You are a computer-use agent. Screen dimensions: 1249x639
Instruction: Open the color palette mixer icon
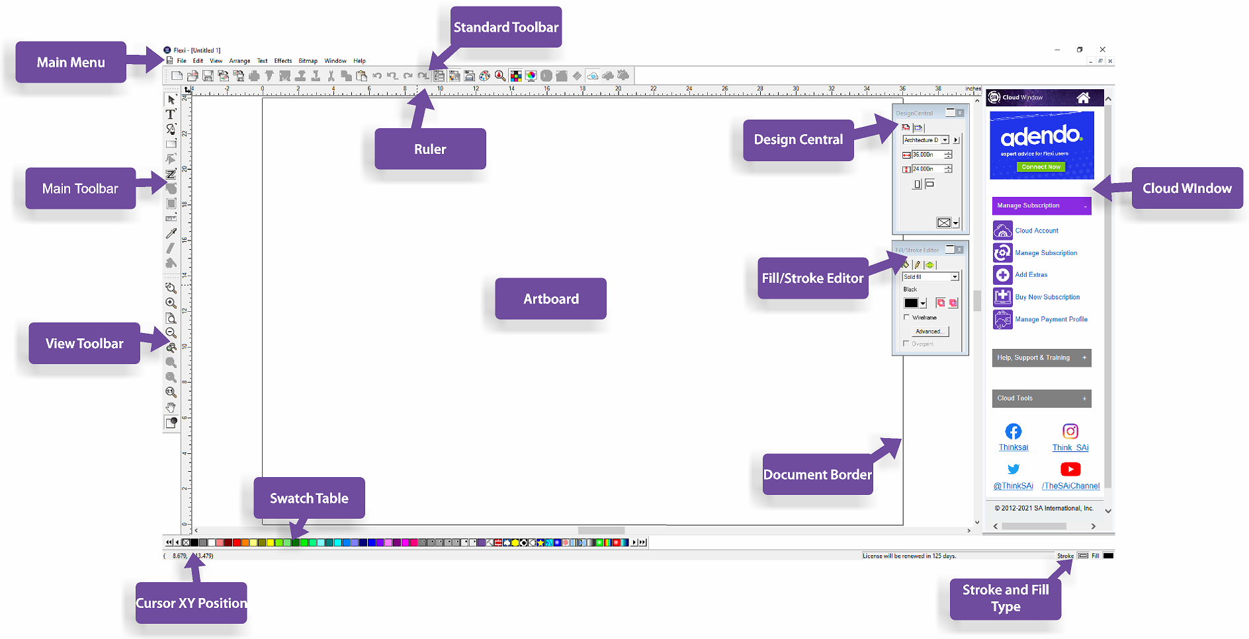coord(485,76)
